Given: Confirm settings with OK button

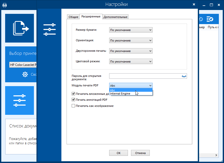Looking at the screenshot, I should click(118, 153).
